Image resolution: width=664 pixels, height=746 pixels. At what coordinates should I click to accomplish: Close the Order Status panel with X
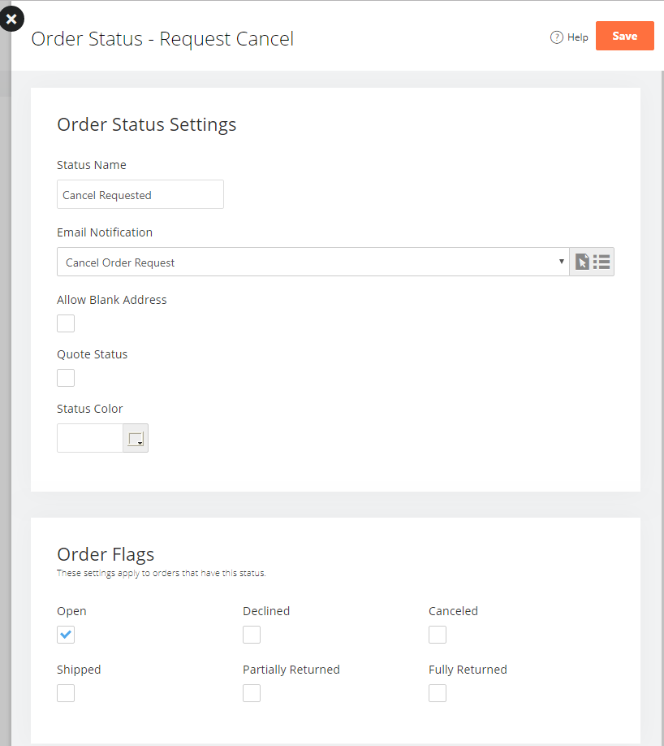click(x=11, y=19)
